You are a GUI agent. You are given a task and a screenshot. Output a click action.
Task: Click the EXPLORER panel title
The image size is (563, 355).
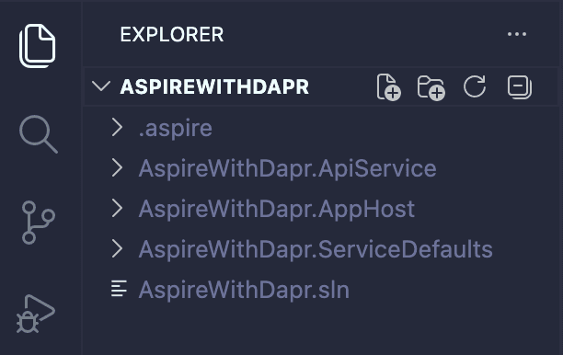(x=172, y=34)
